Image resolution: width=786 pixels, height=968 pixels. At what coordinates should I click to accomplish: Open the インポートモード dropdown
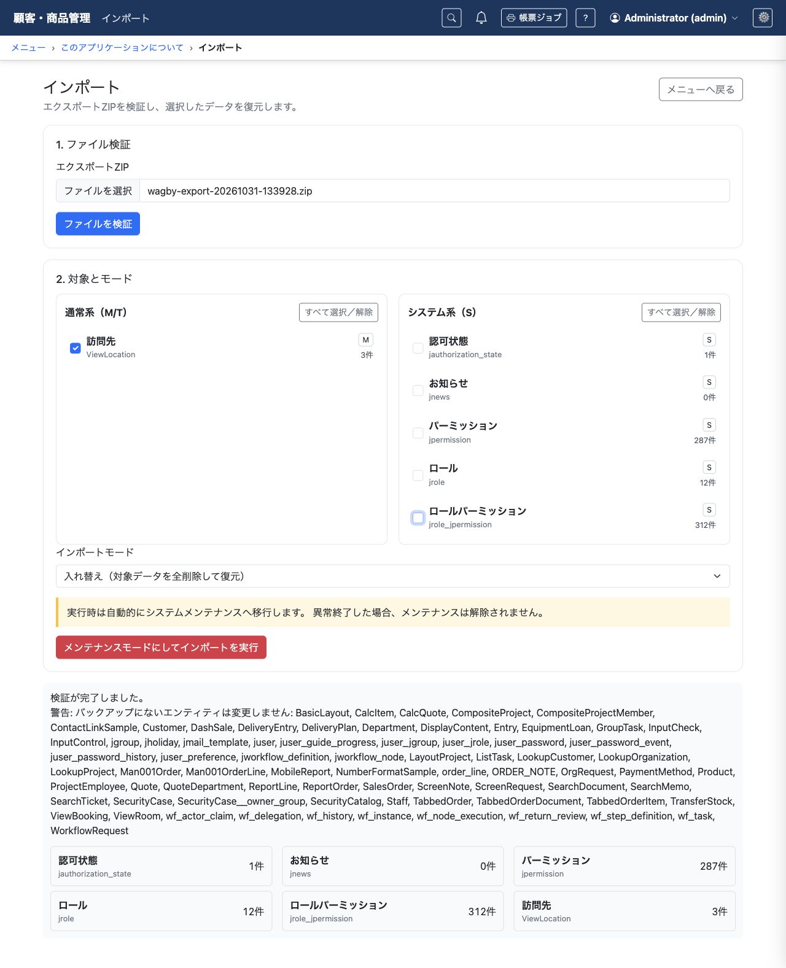click(393, 576)
